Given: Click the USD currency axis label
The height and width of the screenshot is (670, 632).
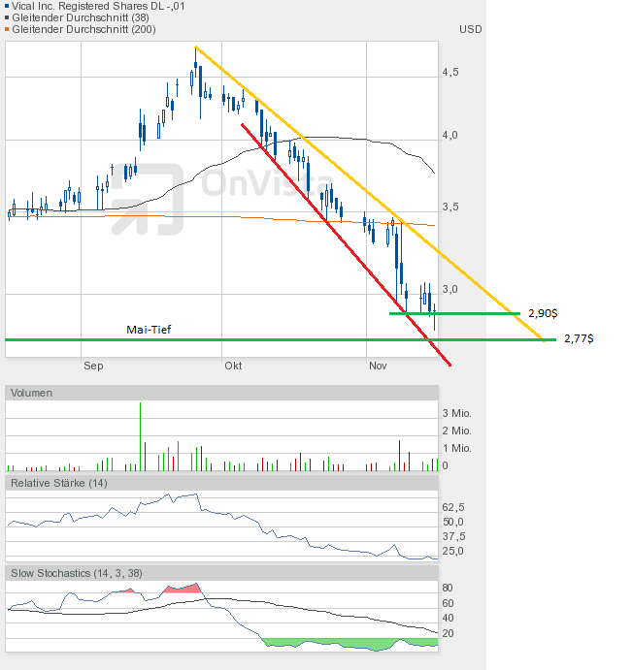Looking at the screenshot, I should pos(470,29).
